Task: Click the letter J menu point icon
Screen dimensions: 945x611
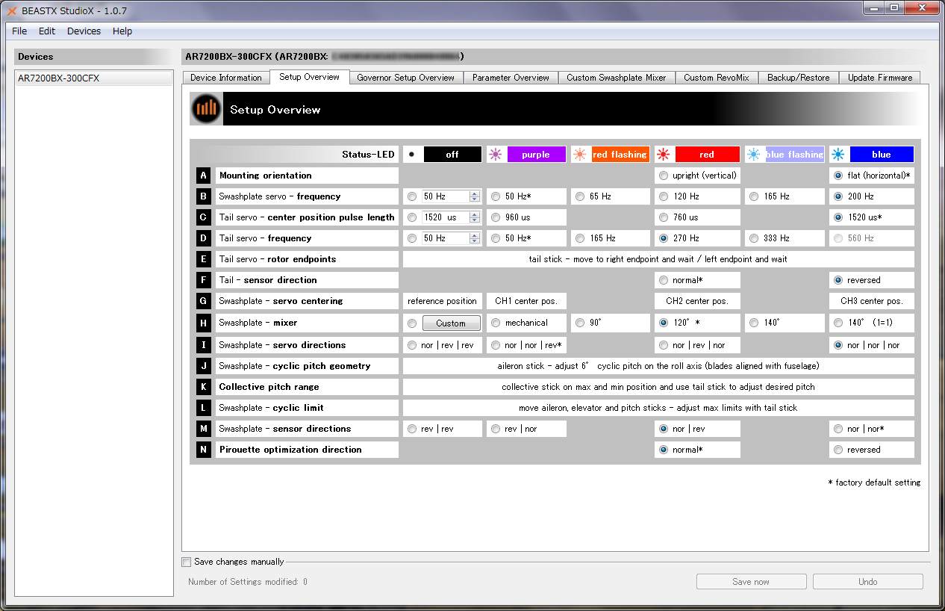Action: pyautogui.click(x=204, y=366)
